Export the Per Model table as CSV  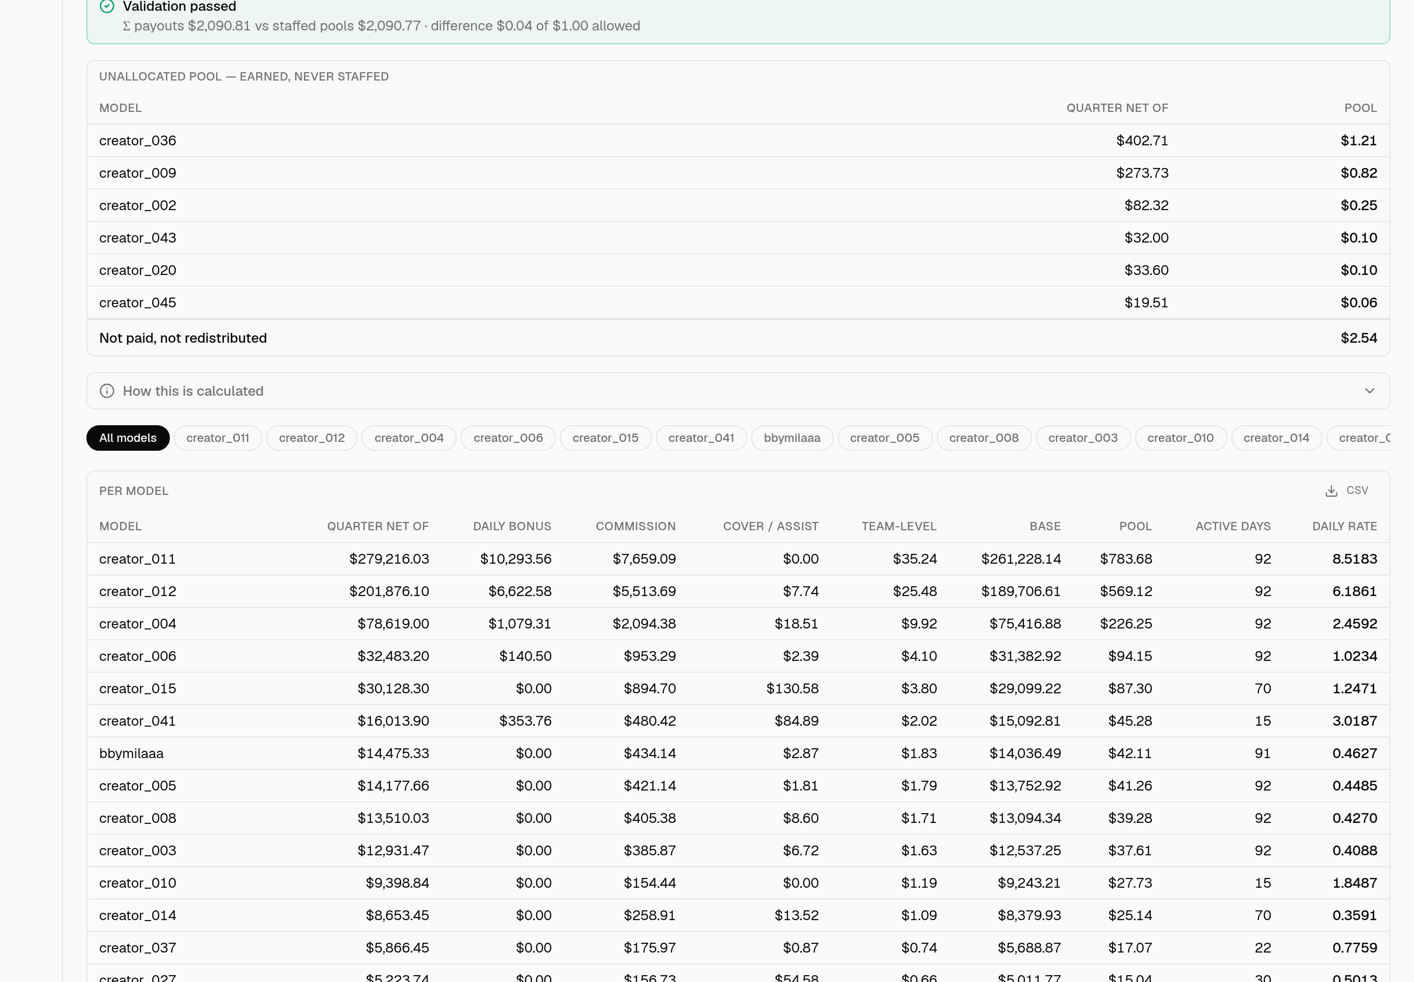coord(1347,491)
